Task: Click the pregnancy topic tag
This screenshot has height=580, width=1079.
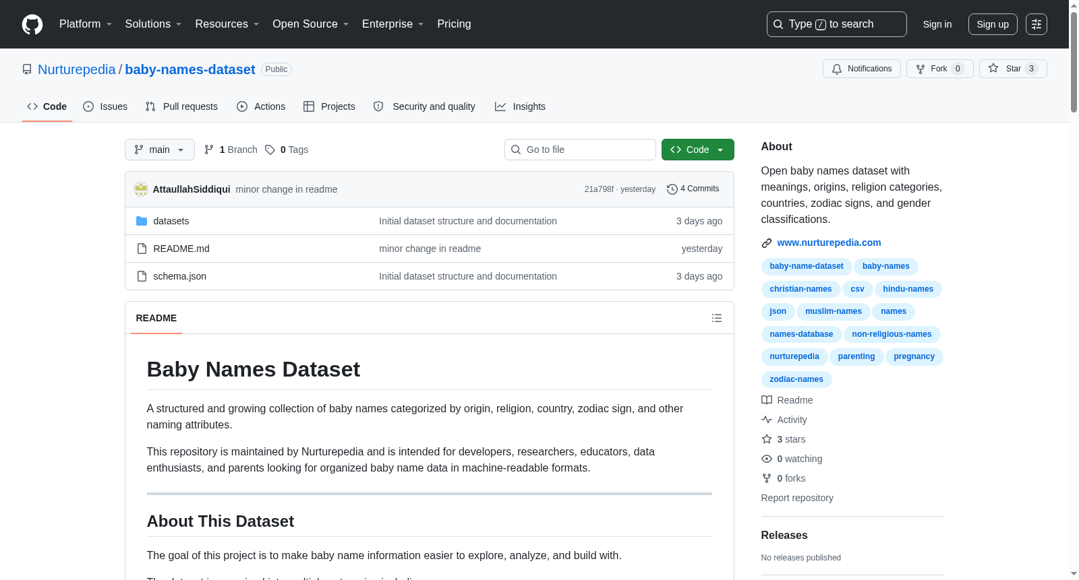Action: [x=914, y=356]
